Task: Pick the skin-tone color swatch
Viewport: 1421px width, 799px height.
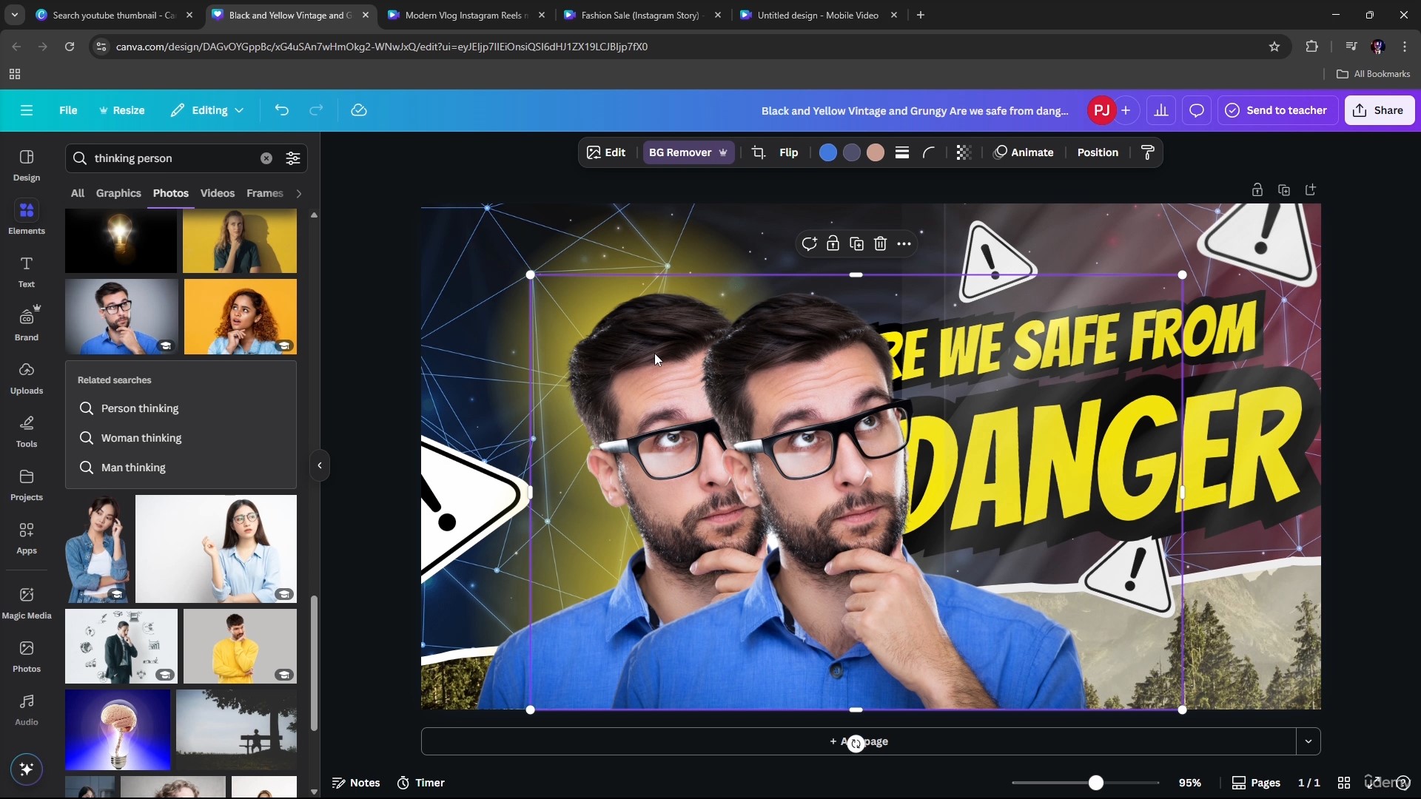Action: [x=876, y=152]
